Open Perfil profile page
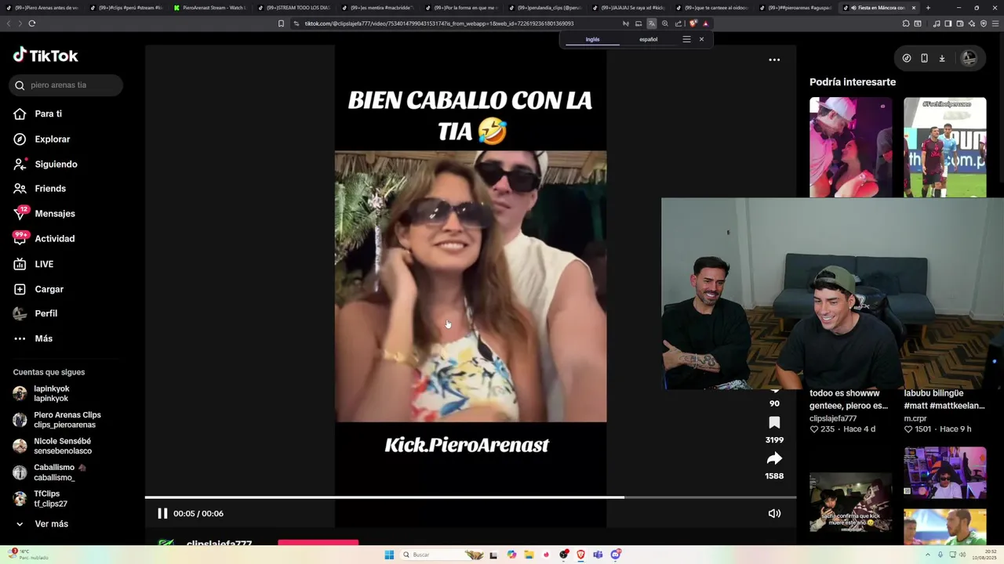1004x564 pixels. [x=35, y=313]
